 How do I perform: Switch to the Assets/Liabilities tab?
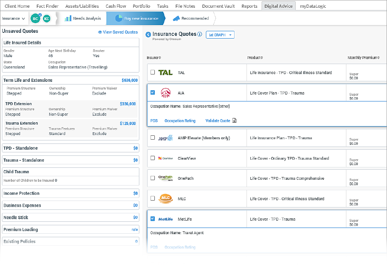(82, 6)
